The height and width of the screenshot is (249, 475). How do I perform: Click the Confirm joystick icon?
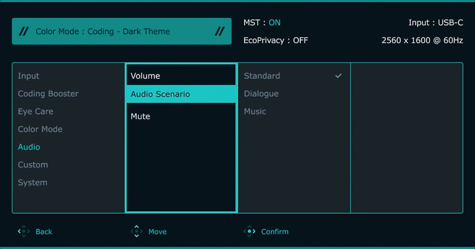249,231
